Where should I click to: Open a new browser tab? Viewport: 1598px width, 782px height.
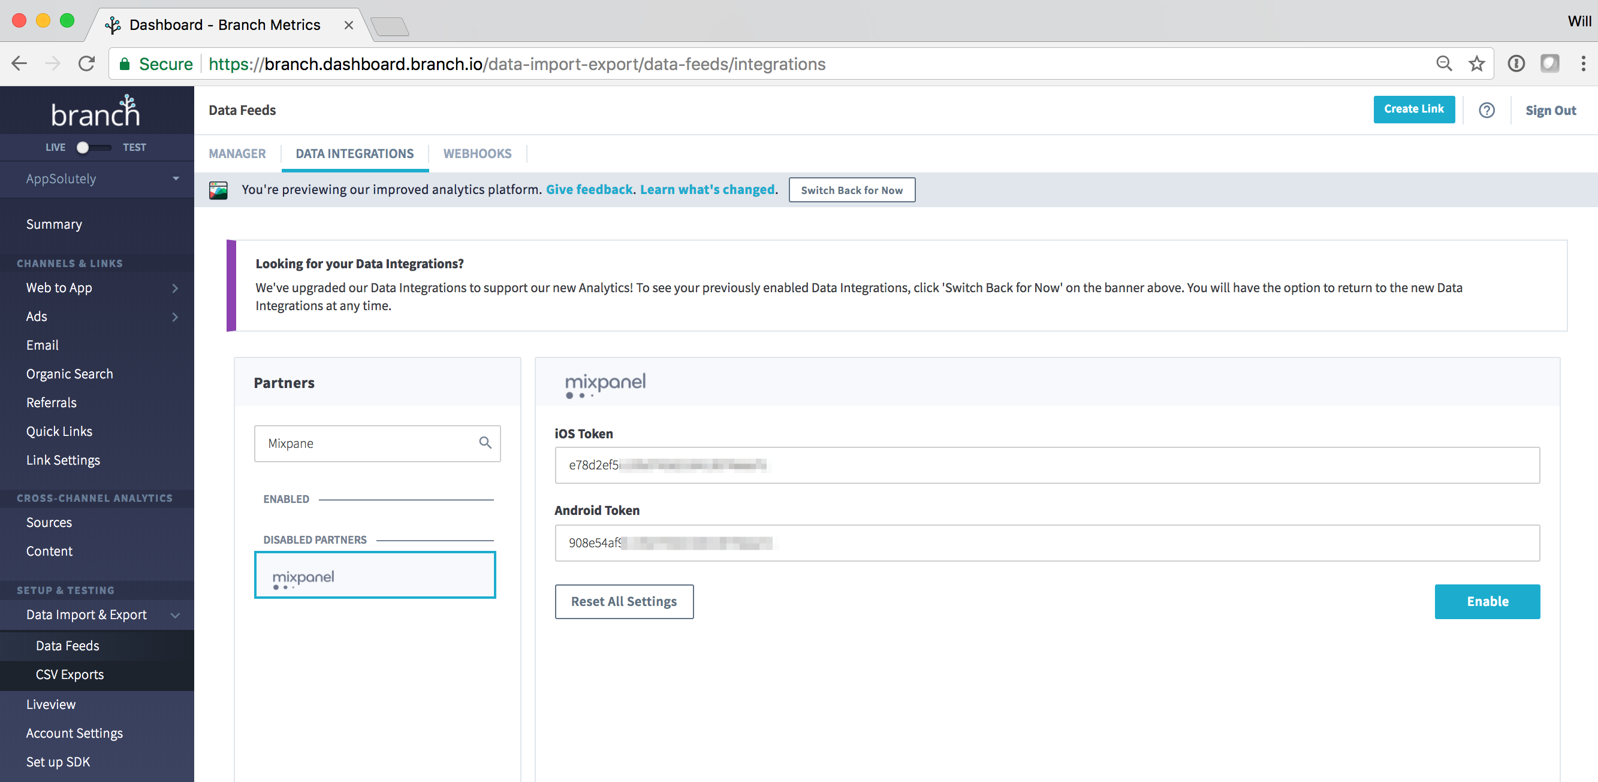[390, 26]
